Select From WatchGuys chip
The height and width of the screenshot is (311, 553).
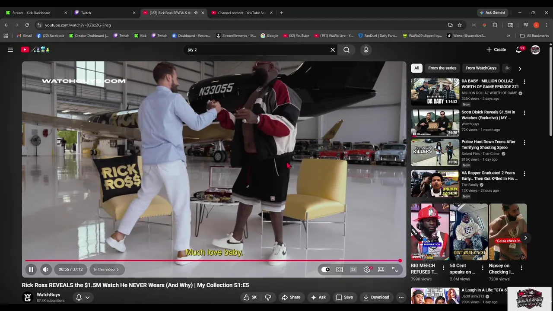tap(481, 68)
